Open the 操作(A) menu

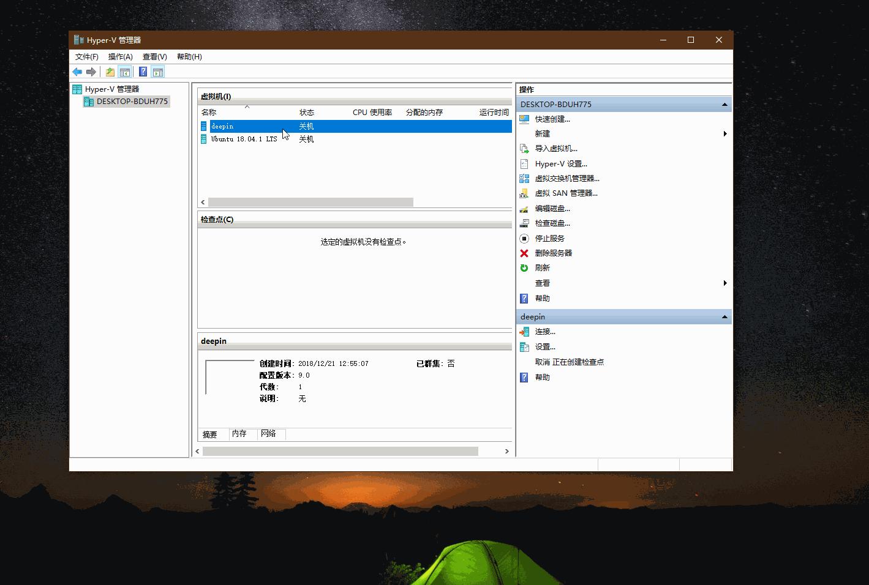click(120, 56)
